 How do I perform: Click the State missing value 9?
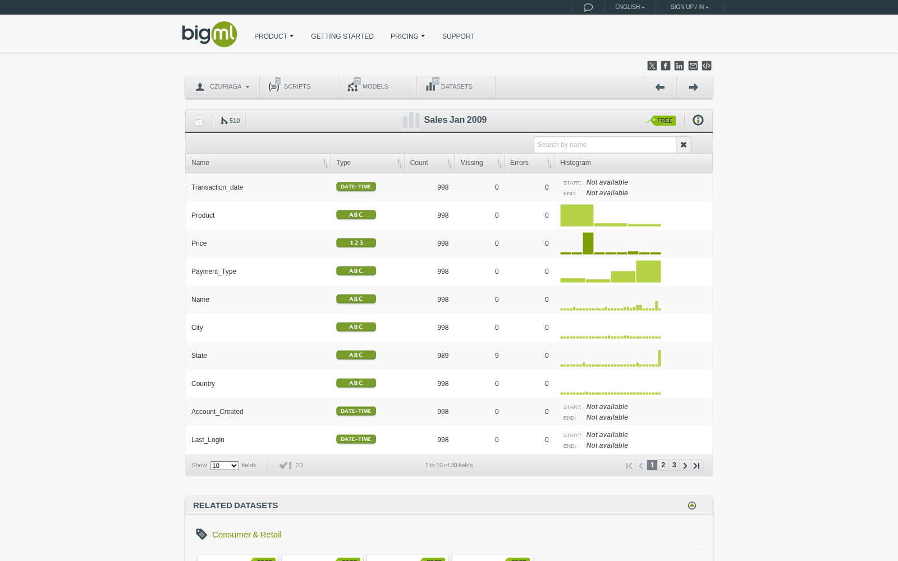coord(497,356)
